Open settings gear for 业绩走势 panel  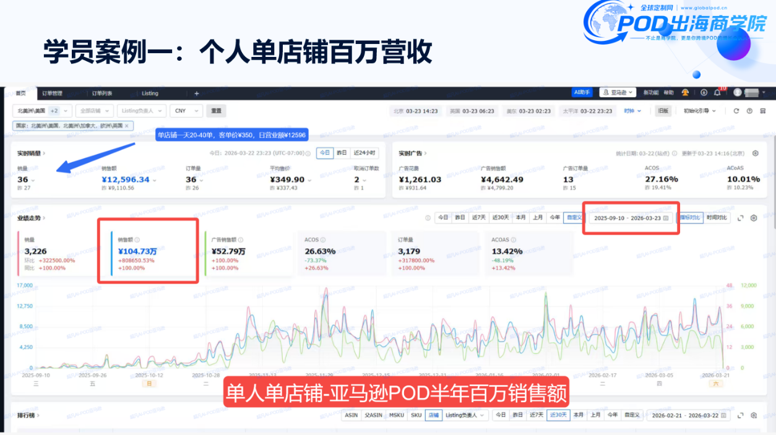pos(754,218)
